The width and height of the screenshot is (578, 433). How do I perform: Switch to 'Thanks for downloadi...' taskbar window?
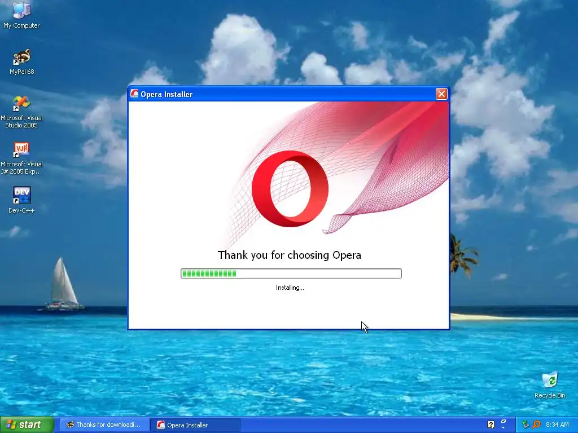(x=104, y=425)
